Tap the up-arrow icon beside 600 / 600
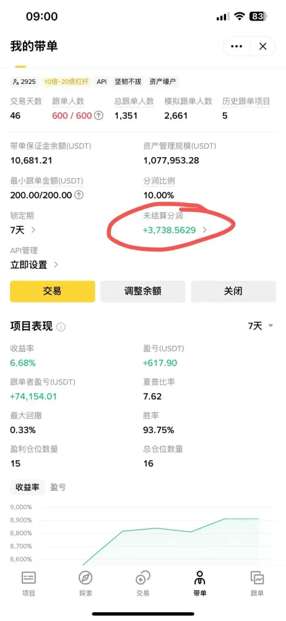Viewport: 286px width, 621px height. (99, 116)
